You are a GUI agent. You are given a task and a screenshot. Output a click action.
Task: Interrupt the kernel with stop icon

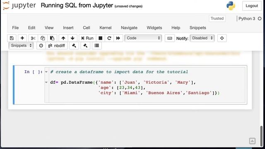point(100,38)
